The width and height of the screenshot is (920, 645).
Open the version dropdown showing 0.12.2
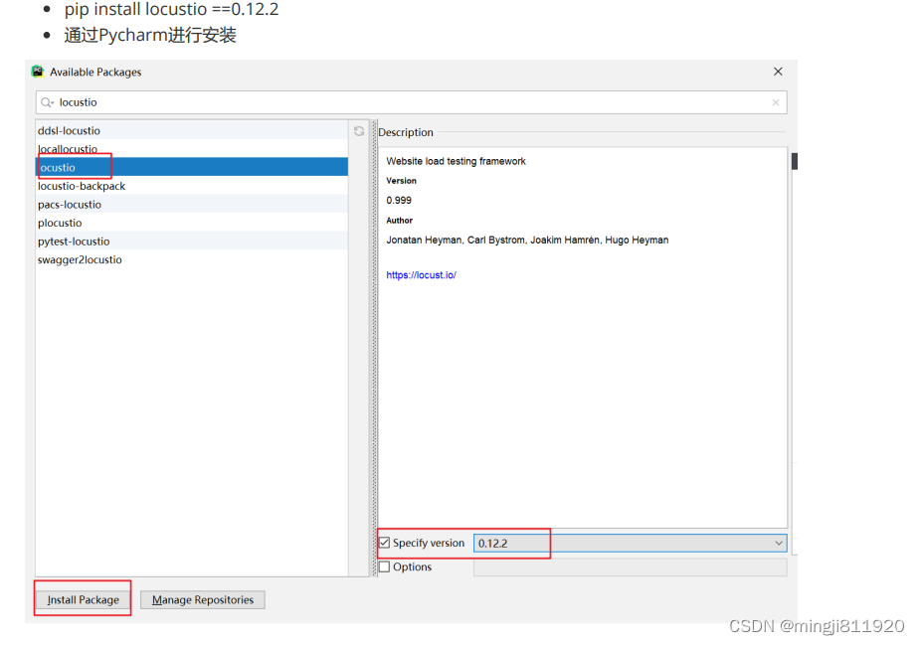pos(630,543)
